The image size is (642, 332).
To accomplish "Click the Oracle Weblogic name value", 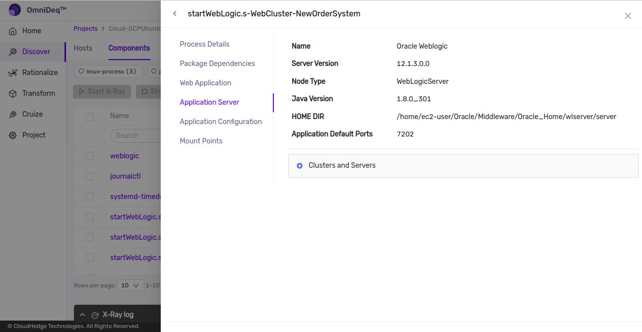I will coord(422,46).
